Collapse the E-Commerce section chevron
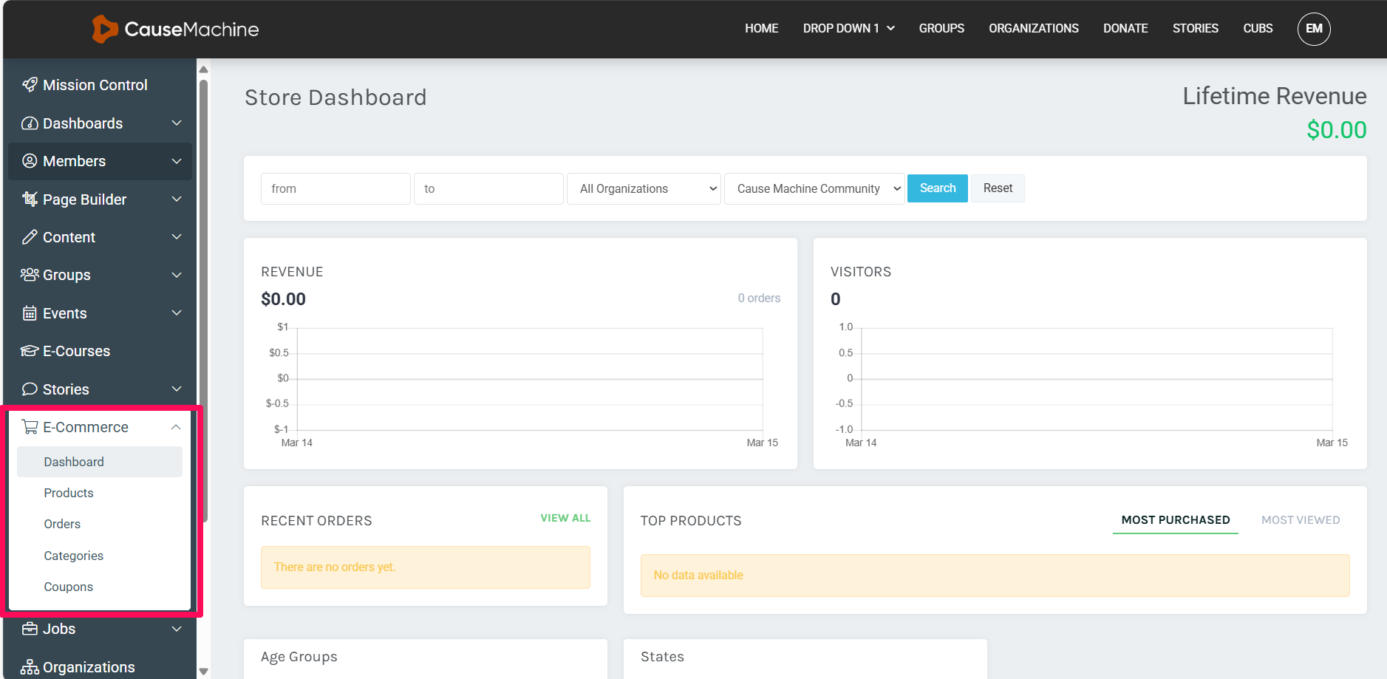The width and height of the screenshot is (1387, 679). tap(176, 427)
